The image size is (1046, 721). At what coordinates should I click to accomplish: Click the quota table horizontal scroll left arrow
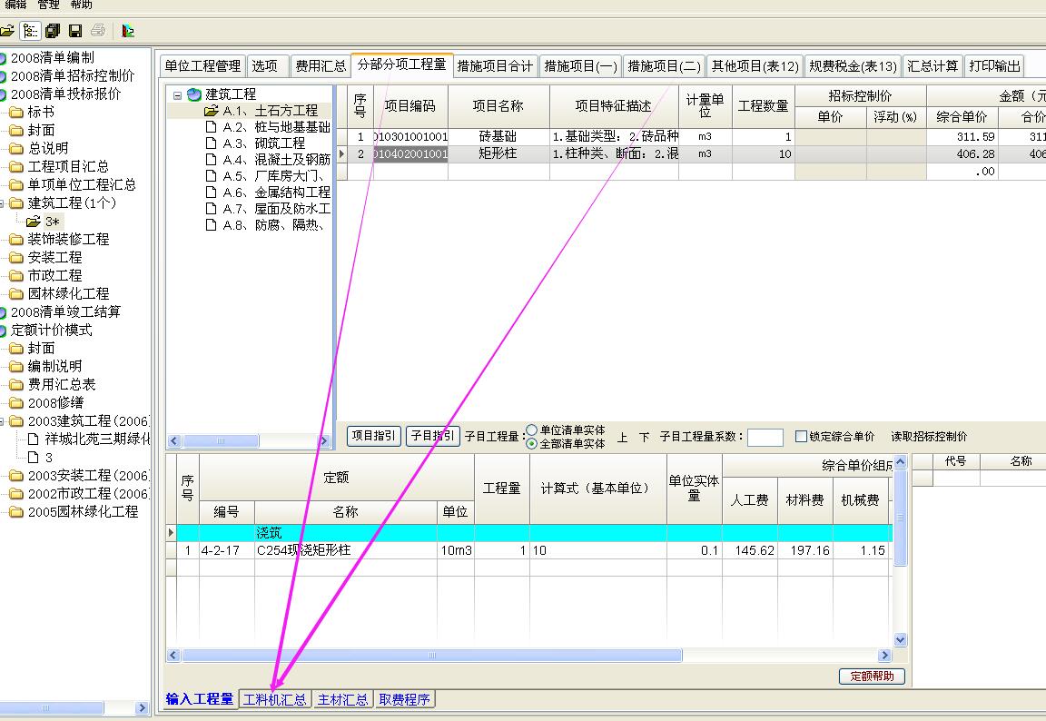[173, 656]
